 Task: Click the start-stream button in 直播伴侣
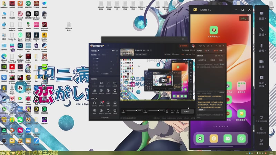tap(187, 111)
